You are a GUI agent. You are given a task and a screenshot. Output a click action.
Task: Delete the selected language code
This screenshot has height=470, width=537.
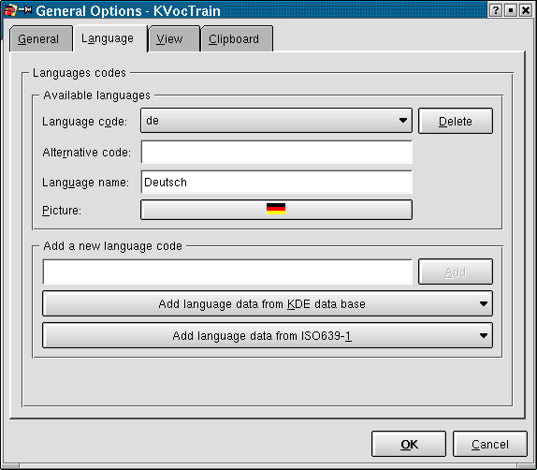point(456,121)
